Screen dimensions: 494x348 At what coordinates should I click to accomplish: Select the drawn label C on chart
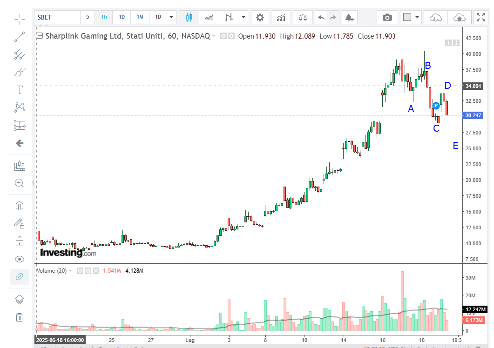pos(436,128)
